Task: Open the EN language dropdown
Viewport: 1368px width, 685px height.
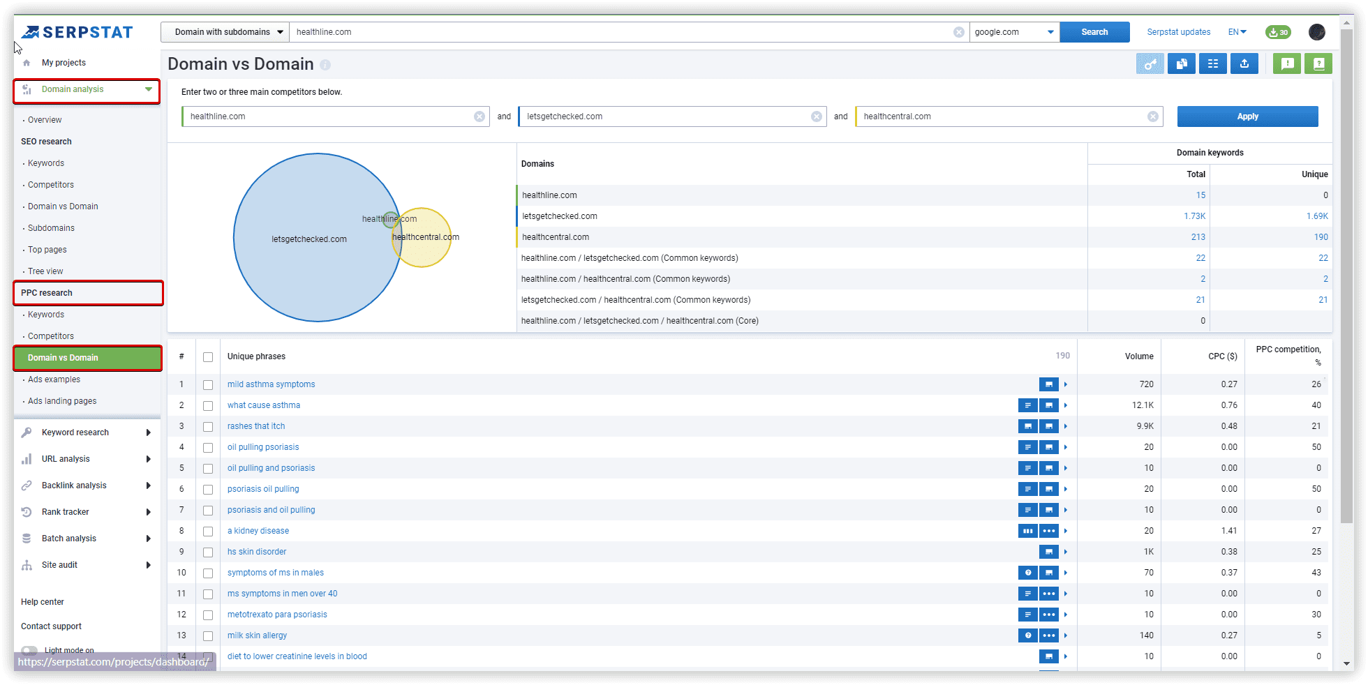Action: click(1237, 32)
